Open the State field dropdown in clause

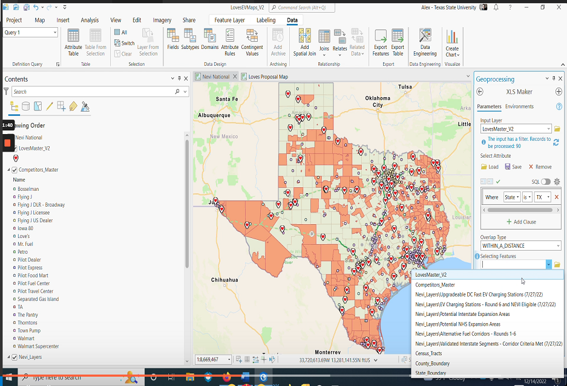(x=512, y=197)
